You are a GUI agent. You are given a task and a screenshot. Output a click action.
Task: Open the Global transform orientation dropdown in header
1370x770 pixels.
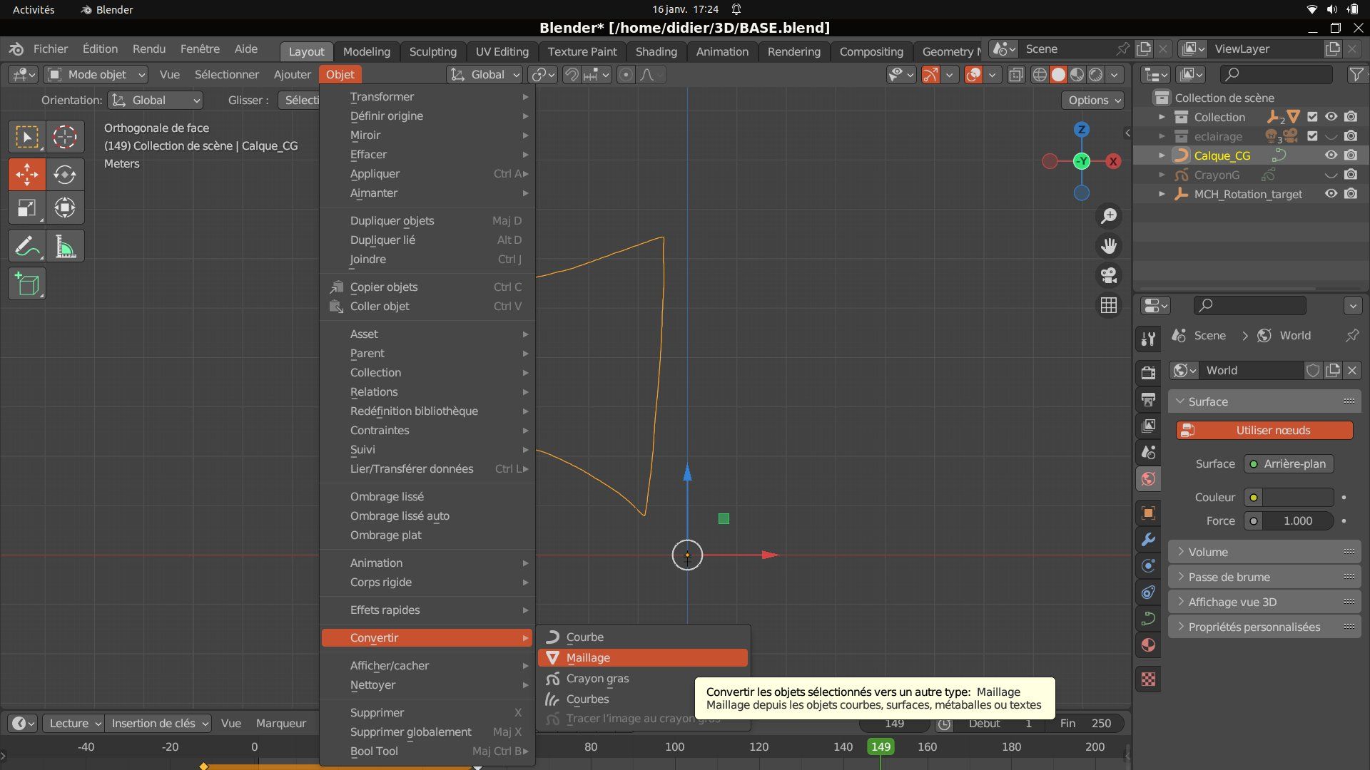485,74
